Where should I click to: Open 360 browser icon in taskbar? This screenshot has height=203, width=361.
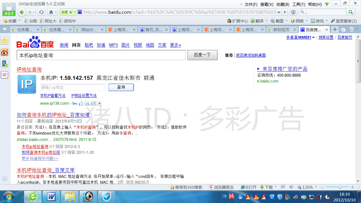(33, 197)
